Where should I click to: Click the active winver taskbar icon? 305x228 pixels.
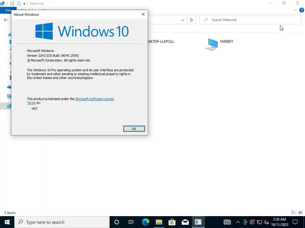coord(198,222)
